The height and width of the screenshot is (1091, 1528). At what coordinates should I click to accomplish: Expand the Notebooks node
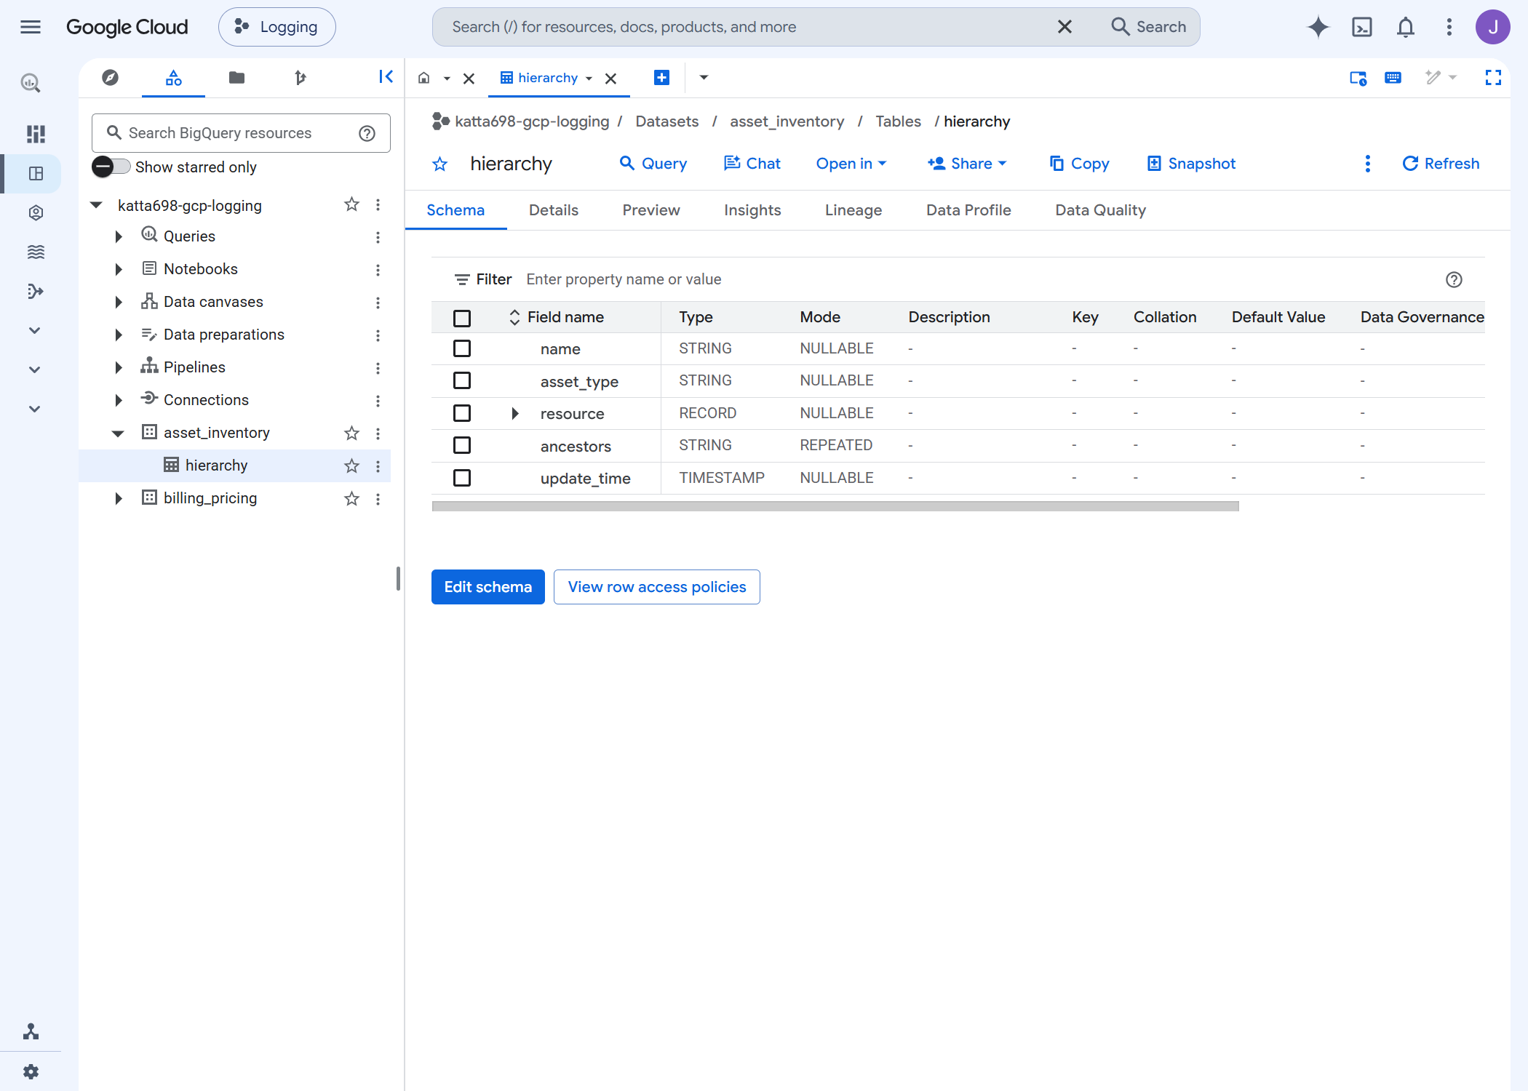click(x=119, y=269)
